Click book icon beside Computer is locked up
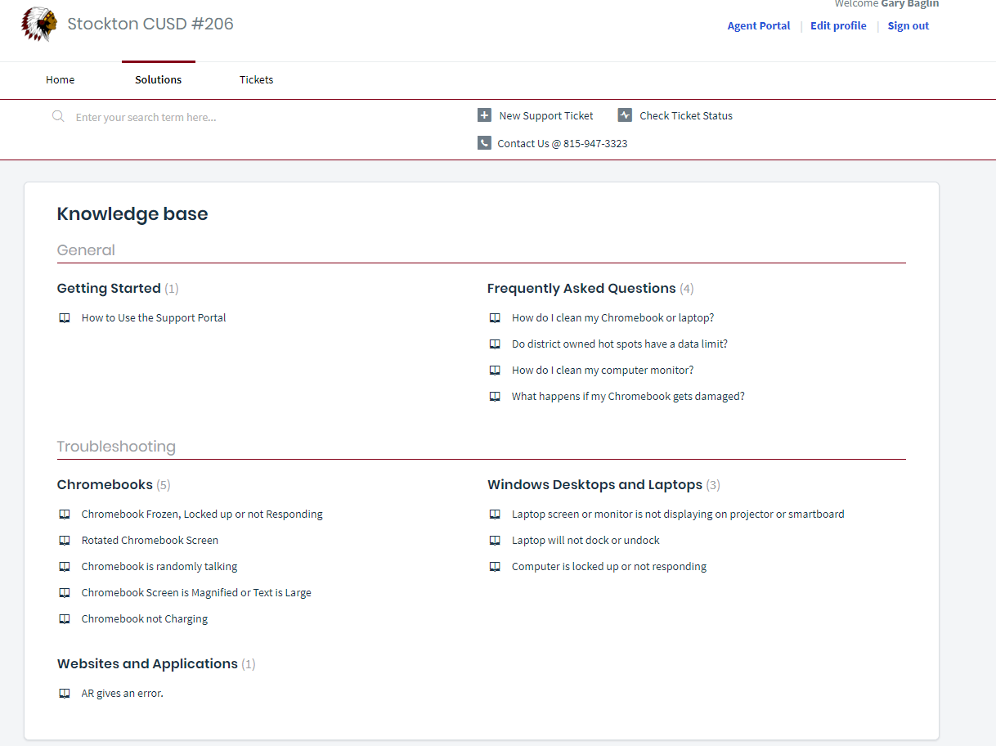 495,567
